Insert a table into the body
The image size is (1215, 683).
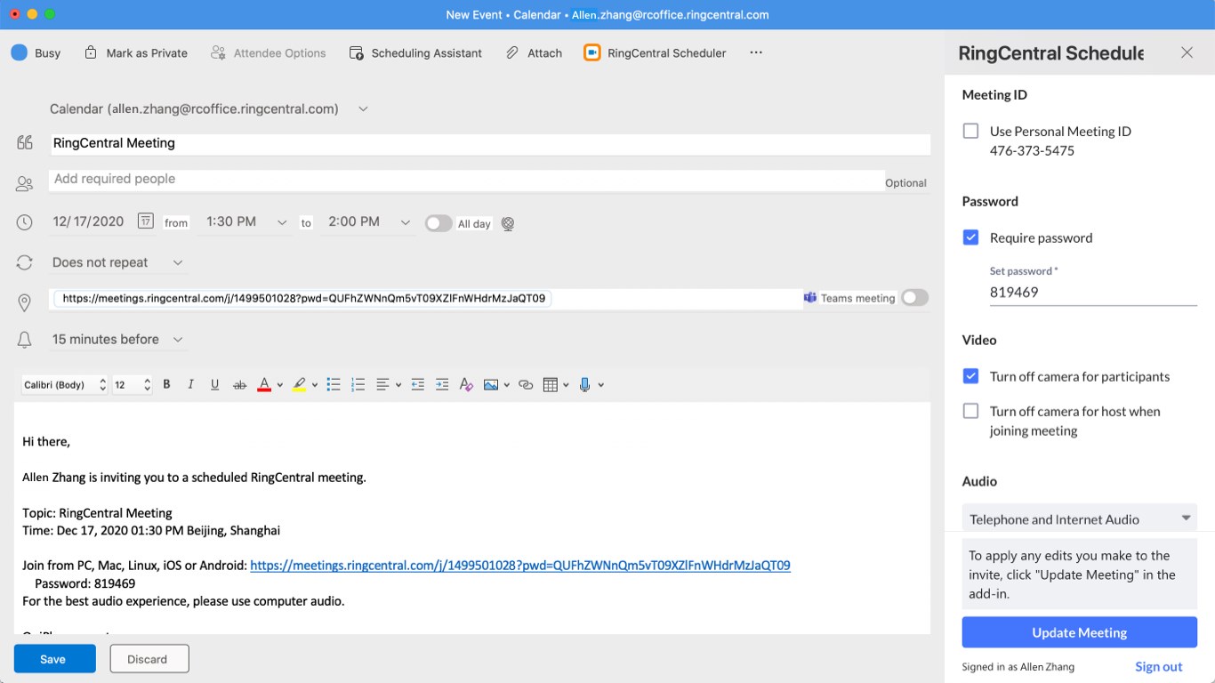551,385
